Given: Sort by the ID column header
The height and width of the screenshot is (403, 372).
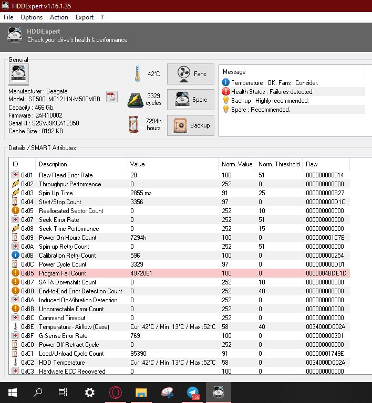Looking at the screenshot, I should [x=22, y=164].
